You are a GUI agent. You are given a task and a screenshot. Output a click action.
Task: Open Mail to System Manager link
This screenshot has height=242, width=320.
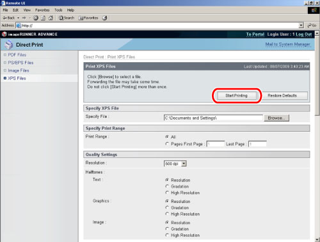288,44
